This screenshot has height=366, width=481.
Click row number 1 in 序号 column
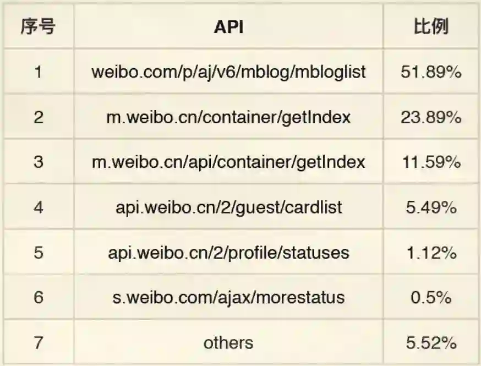pyautogui.click(x=38, y=72)
